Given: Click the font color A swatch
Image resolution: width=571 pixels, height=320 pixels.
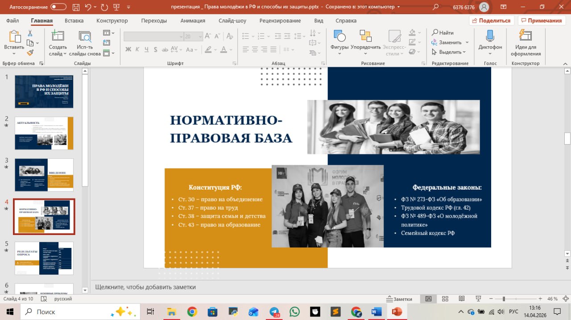Looking at the screenshot, I should pos(224,49).
